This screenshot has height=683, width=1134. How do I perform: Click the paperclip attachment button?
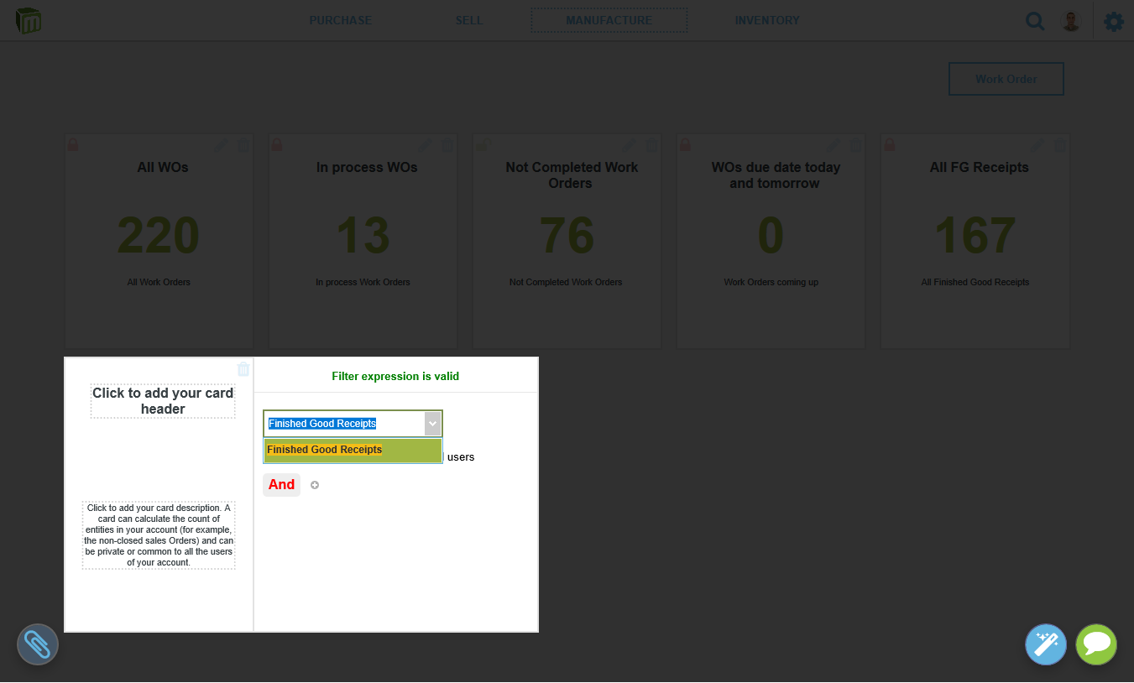click(38, 644)
